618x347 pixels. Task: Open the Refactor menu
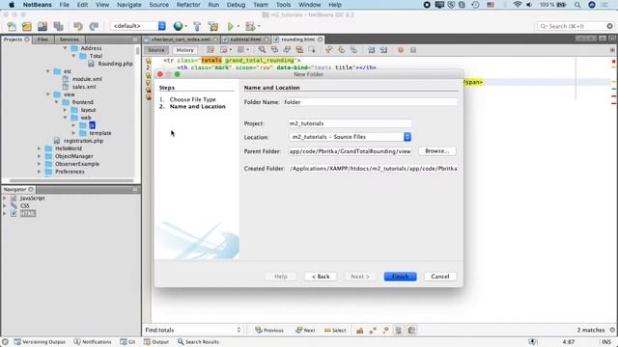[188, 5]
